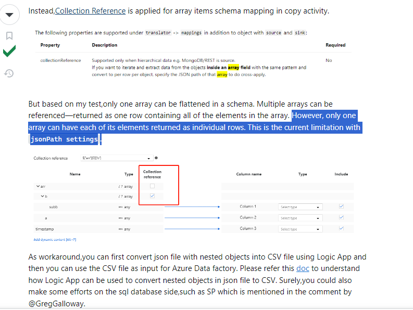Click the 'a' source field row

click(98, 218)
